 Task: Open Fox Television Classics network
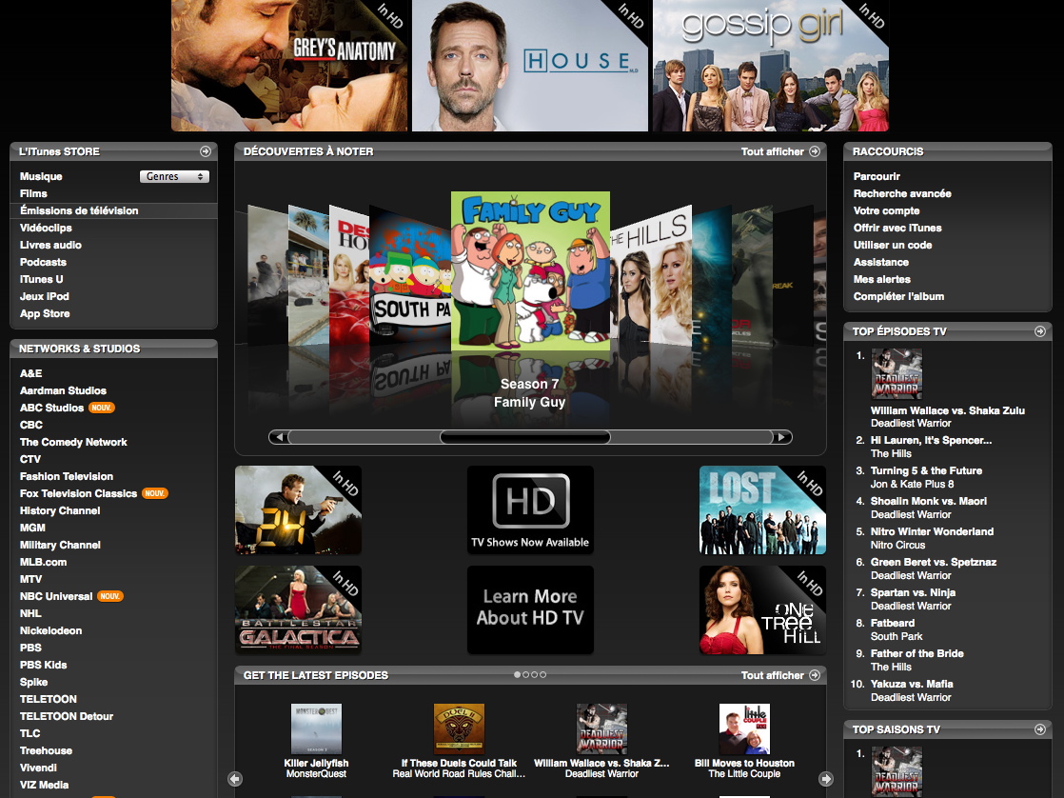click(78, 493)
